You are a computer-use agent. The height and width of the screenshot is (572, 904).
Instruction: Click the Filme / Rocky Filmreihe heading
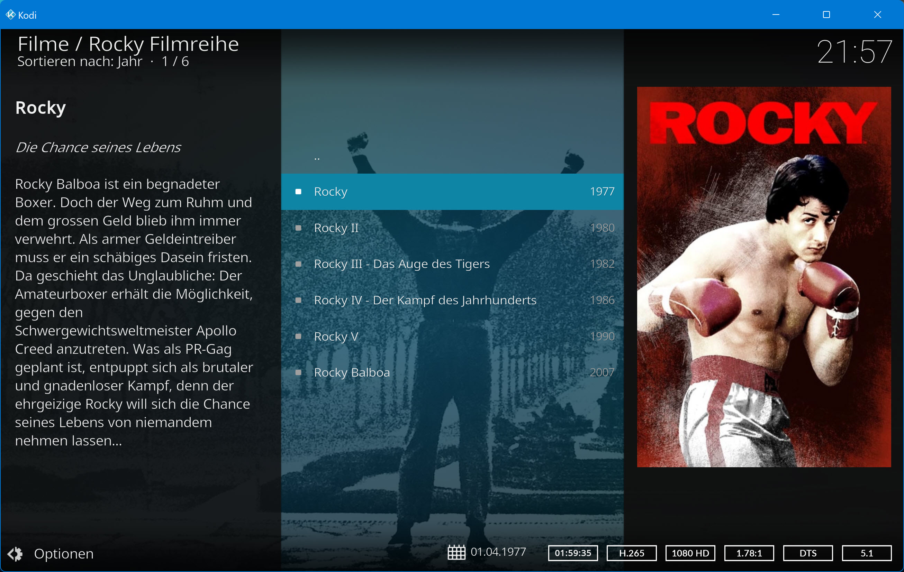click(x=128, y=44)
